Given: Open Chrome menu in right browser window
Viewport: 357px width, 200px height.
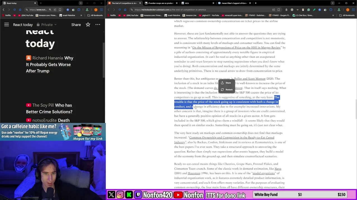Looking at the screenshot, I should (x=354, y=10).
